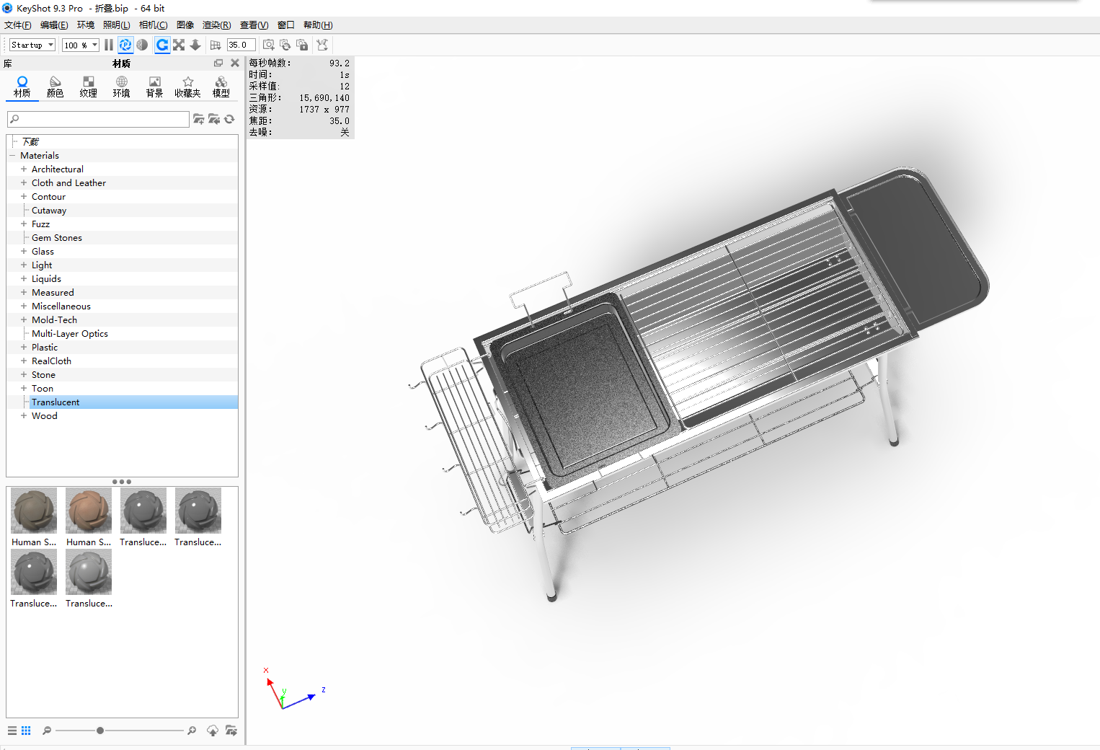Screen dimensions: 1100x750
Task: Click the perspective grid icon
Action: 216,45
